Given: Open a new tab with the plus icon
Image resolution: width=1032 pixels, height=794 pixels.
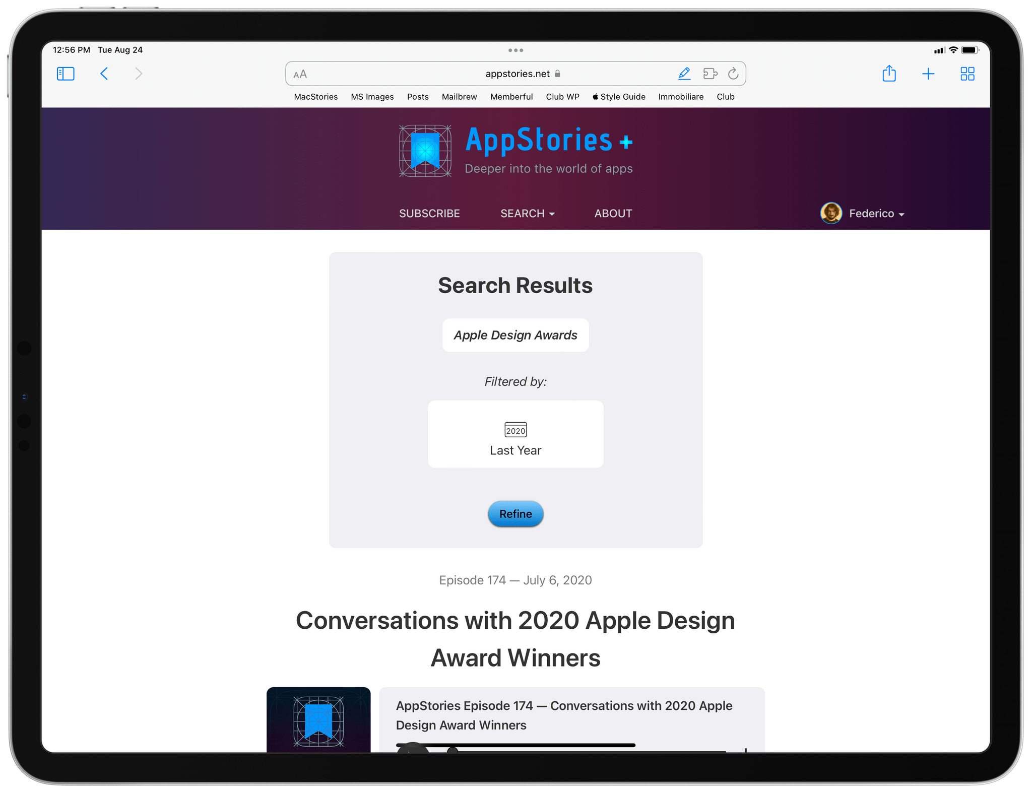Looking at the screenshot, I should coord(928,74).
